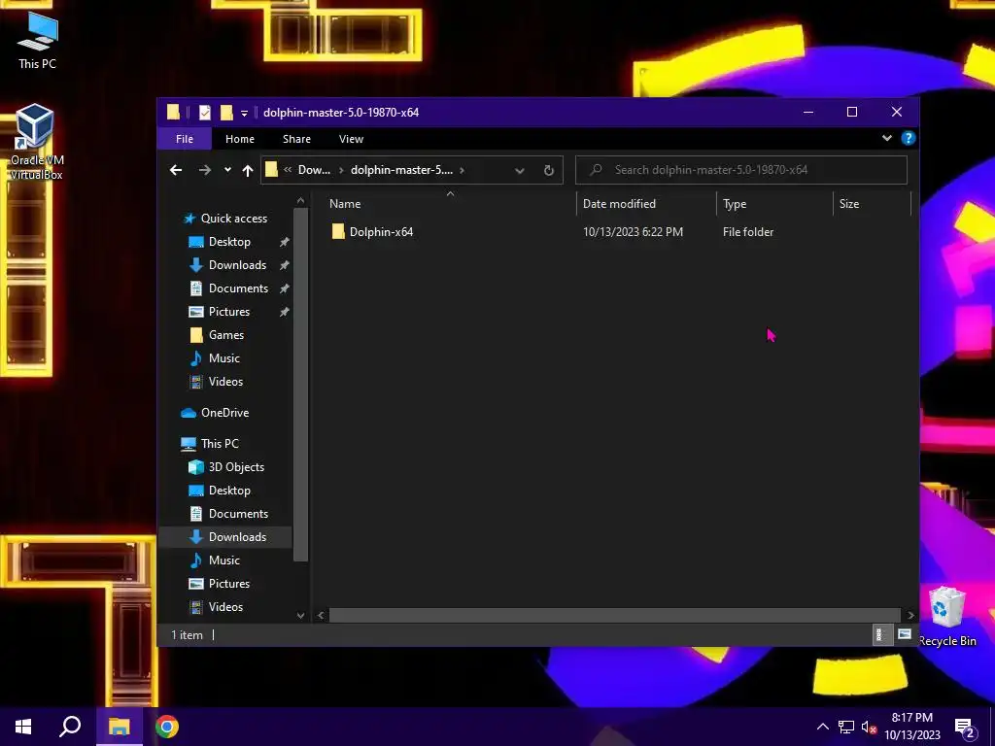Open Music under Quick access
The height and width of the screenshot is (746, 995).
[x=224, y=358]
